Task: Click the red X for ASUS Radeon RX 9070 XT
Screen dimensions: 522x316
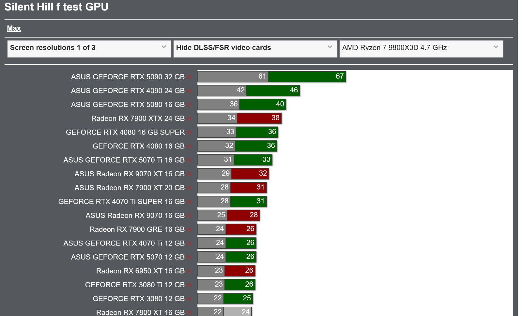Action: 189,174
